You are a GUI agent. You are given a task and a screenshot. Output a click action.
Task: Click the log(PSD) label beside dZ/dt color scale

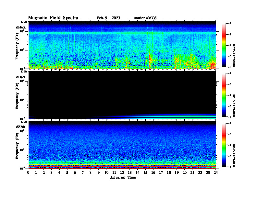coord(234,155)
